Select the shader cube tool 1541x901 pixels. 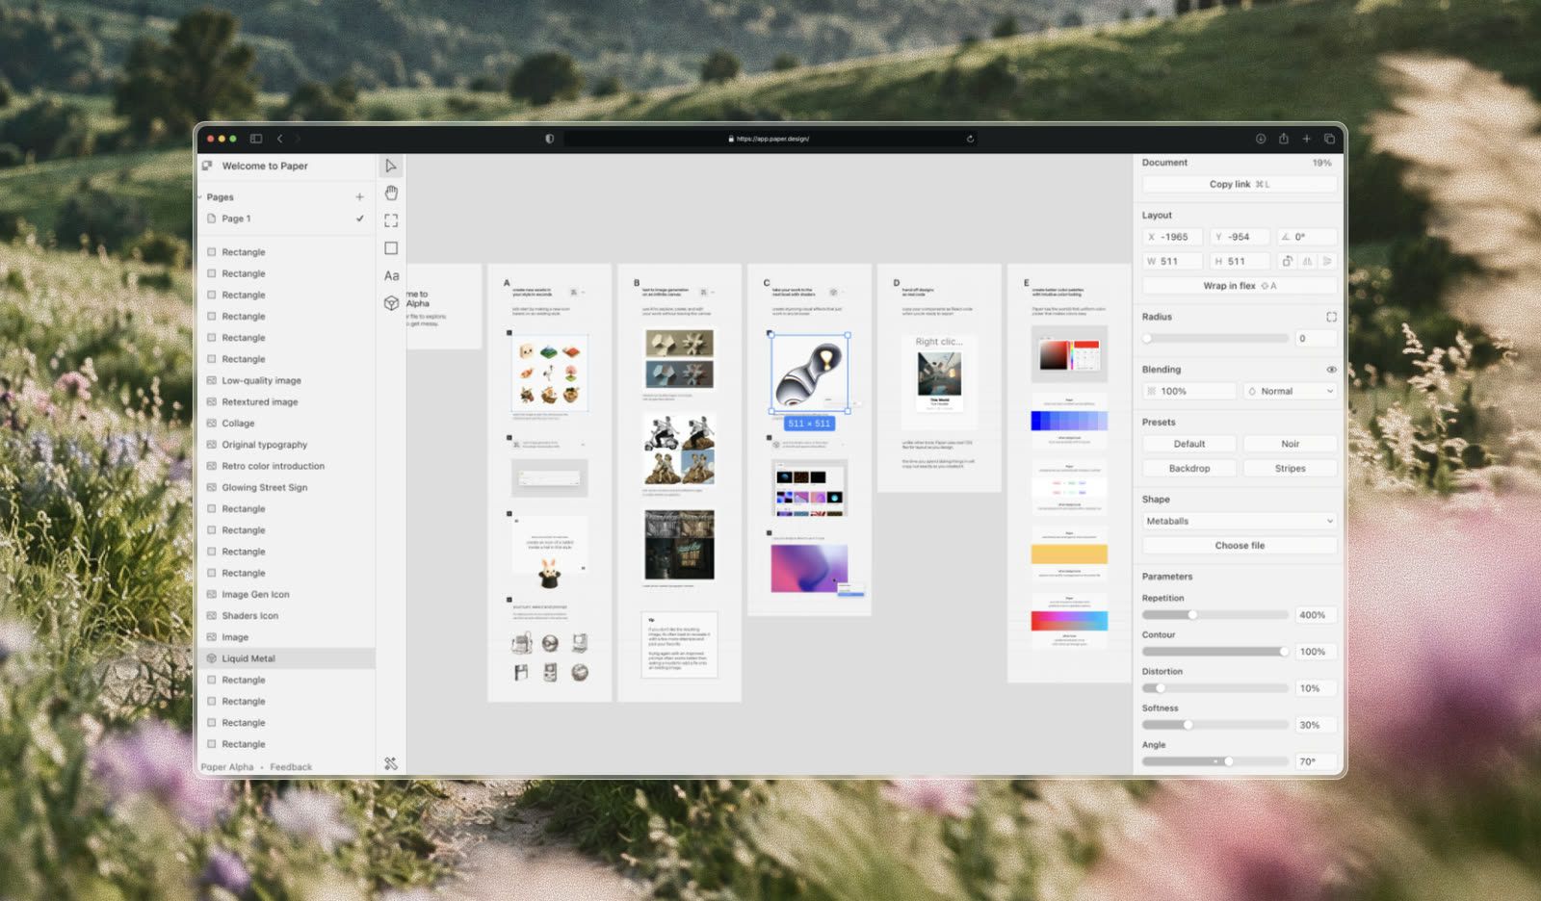391,303
